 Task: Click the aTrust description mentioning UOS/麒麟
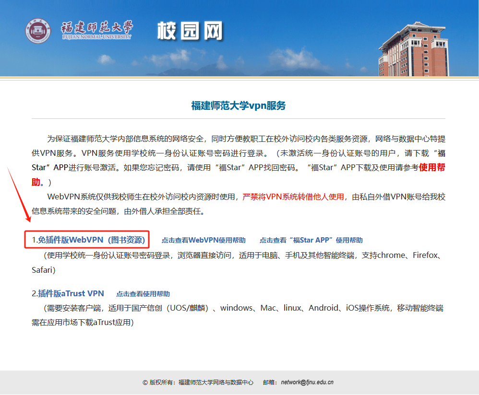pyautogui.click(x=240, y=308)
